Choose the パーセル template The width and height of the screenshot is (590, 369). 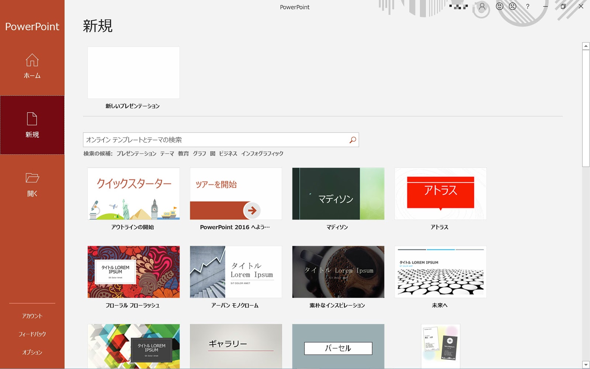click(x=338, y=346)
